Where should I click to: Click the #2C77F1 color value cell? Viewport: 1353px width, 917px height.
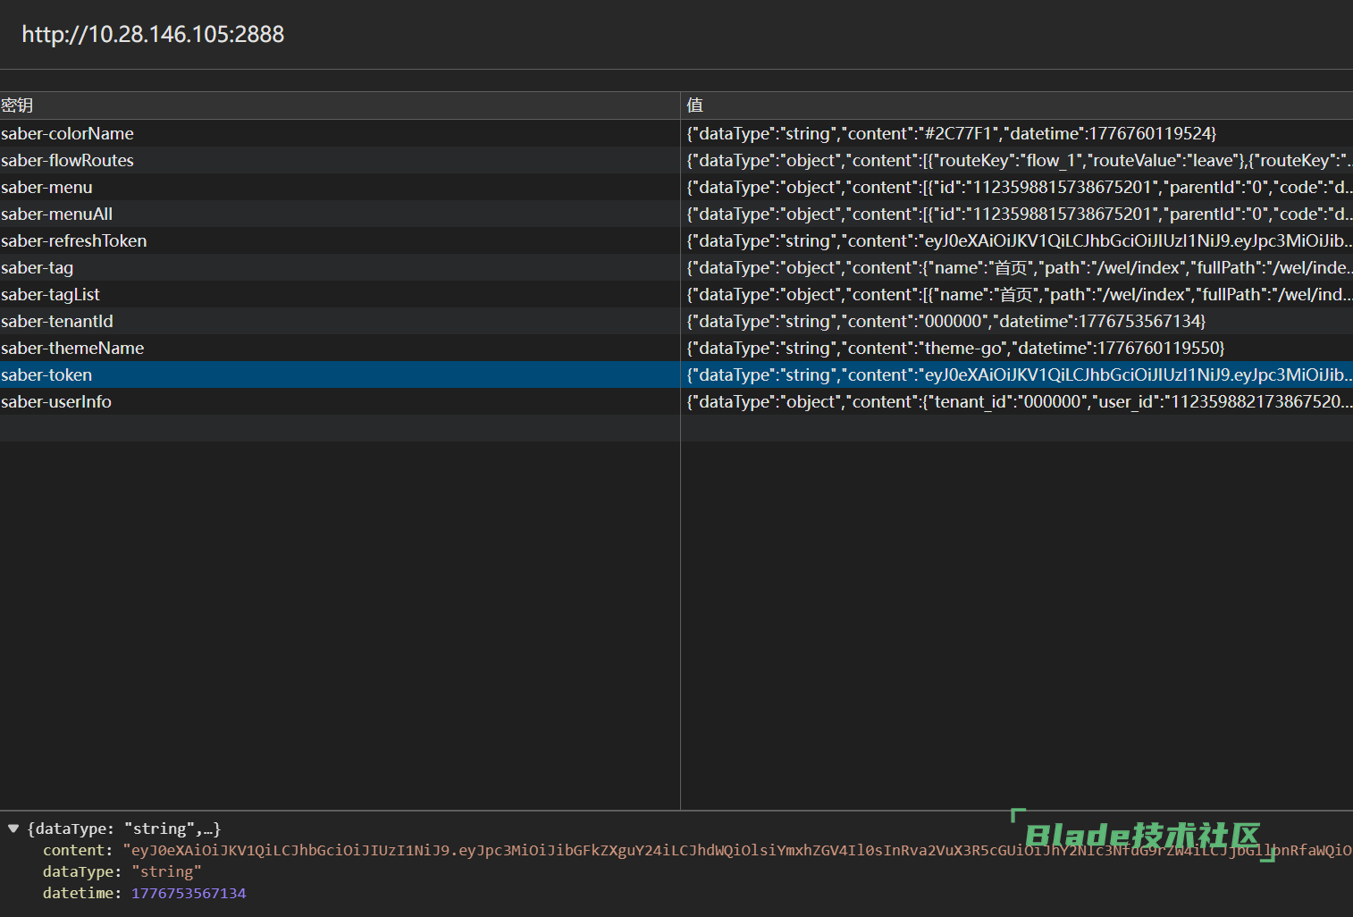point(951,133)
